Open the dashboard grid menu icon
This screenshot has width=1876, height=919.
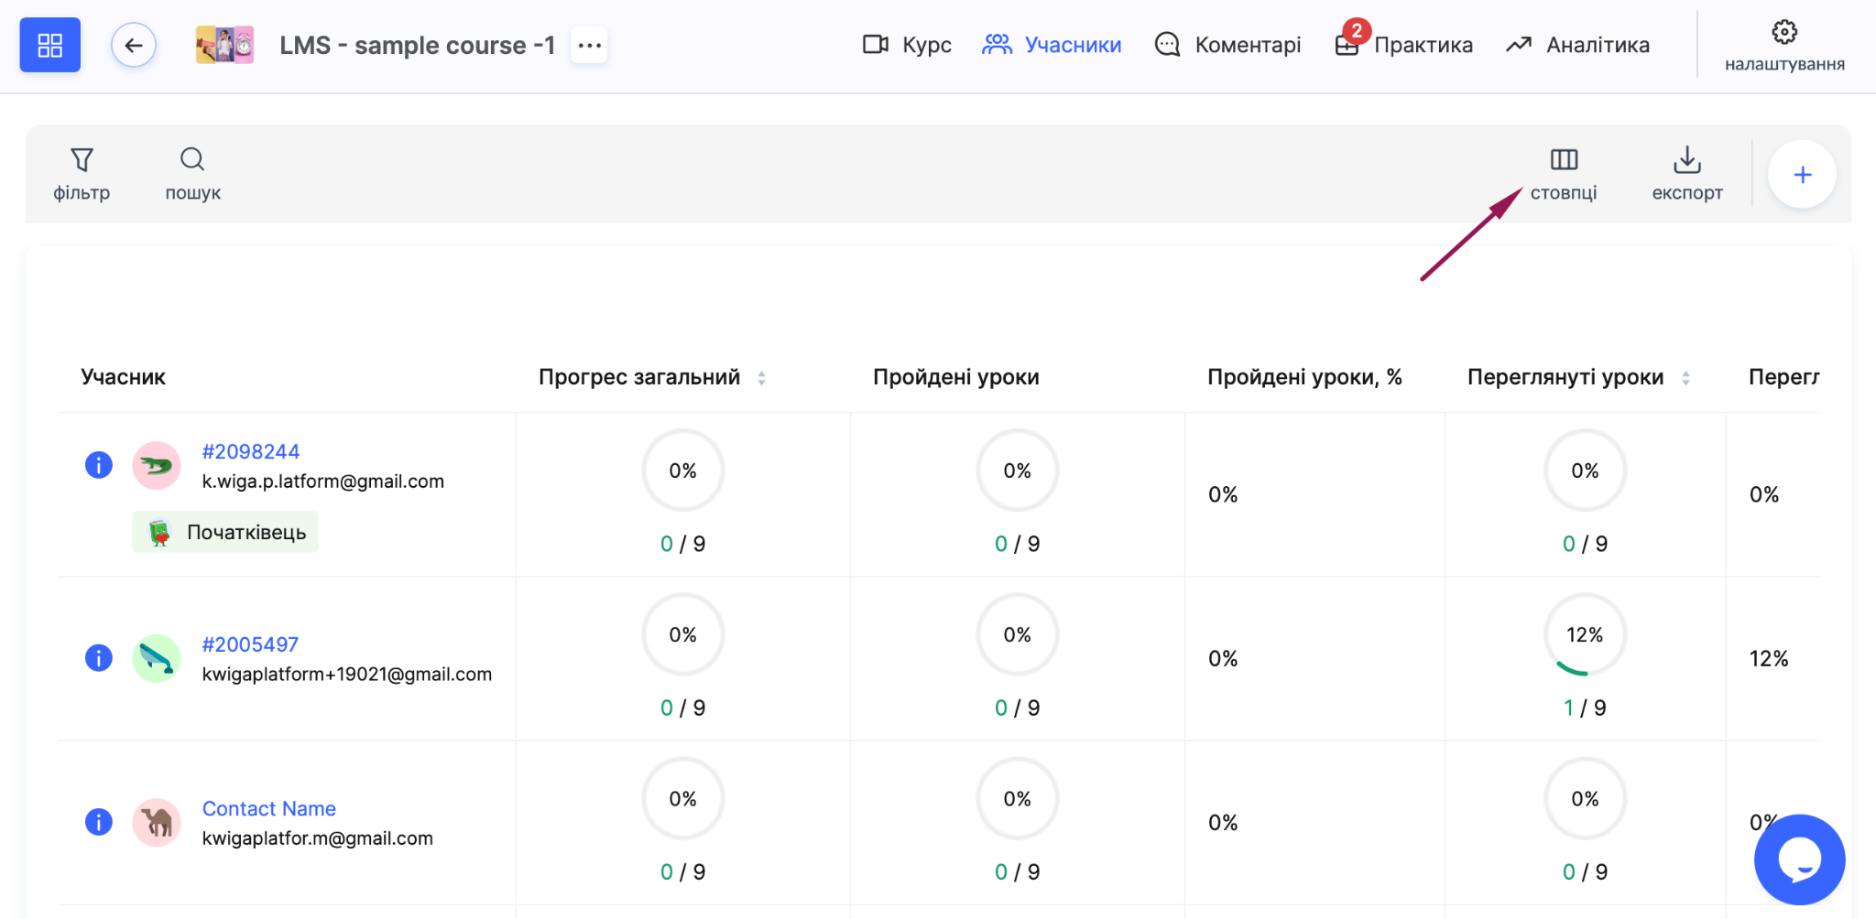click(50, 45)
